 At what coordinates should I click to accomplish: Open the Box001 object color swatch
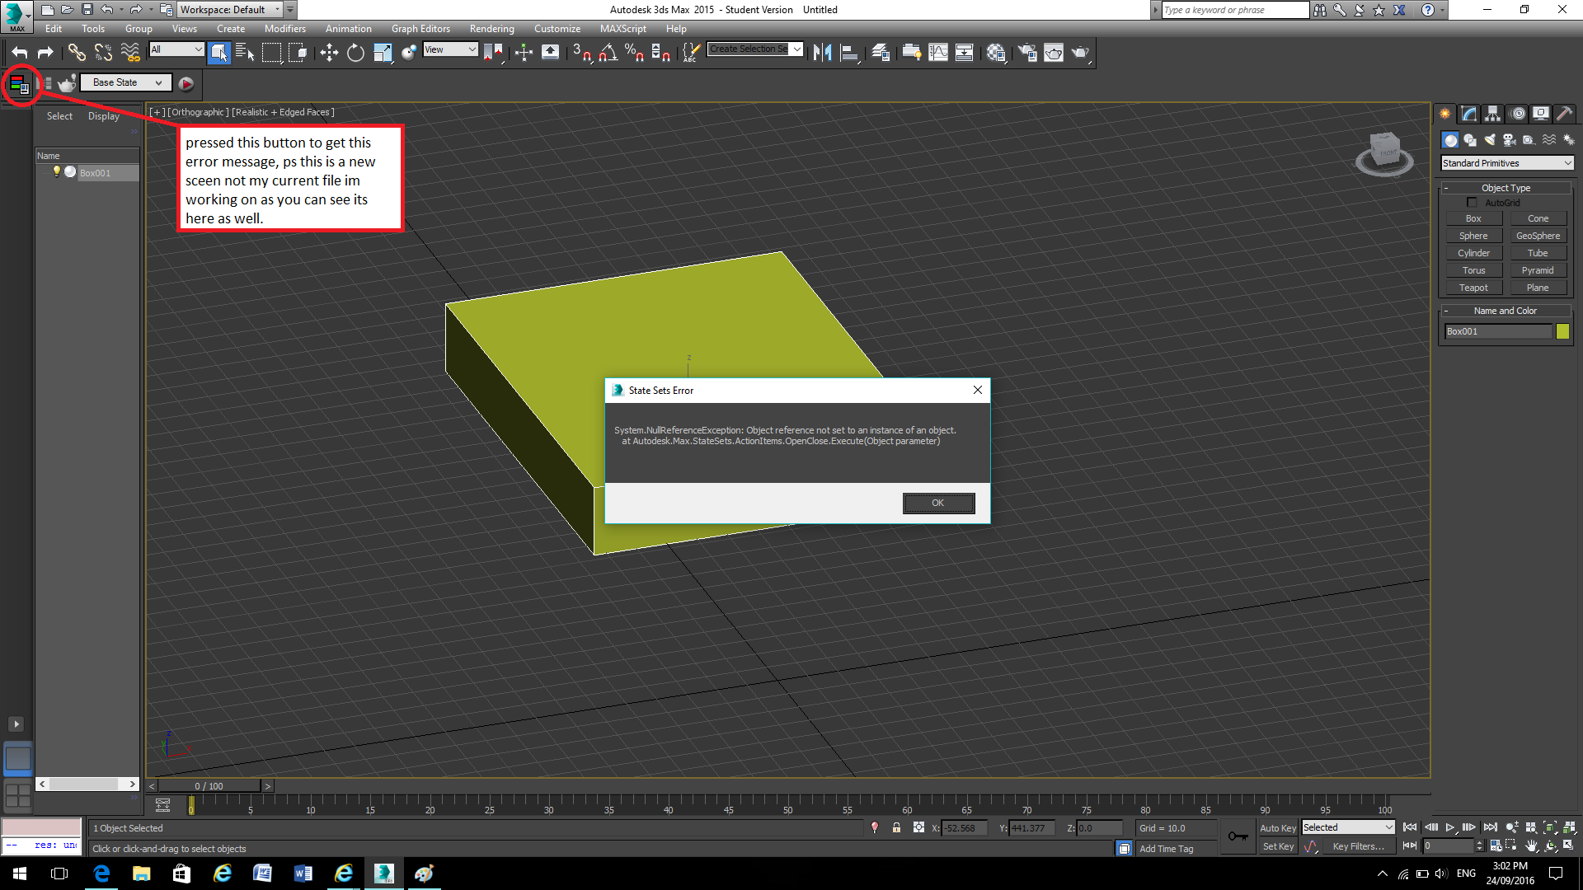[1562, 331]
